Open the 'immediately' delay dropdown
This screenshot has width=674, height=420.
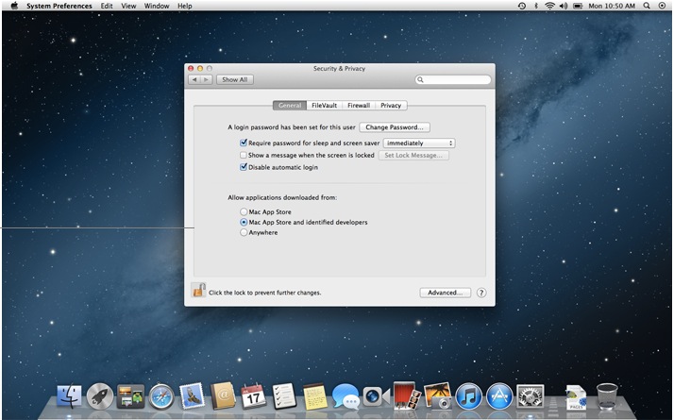coord(419,143)
